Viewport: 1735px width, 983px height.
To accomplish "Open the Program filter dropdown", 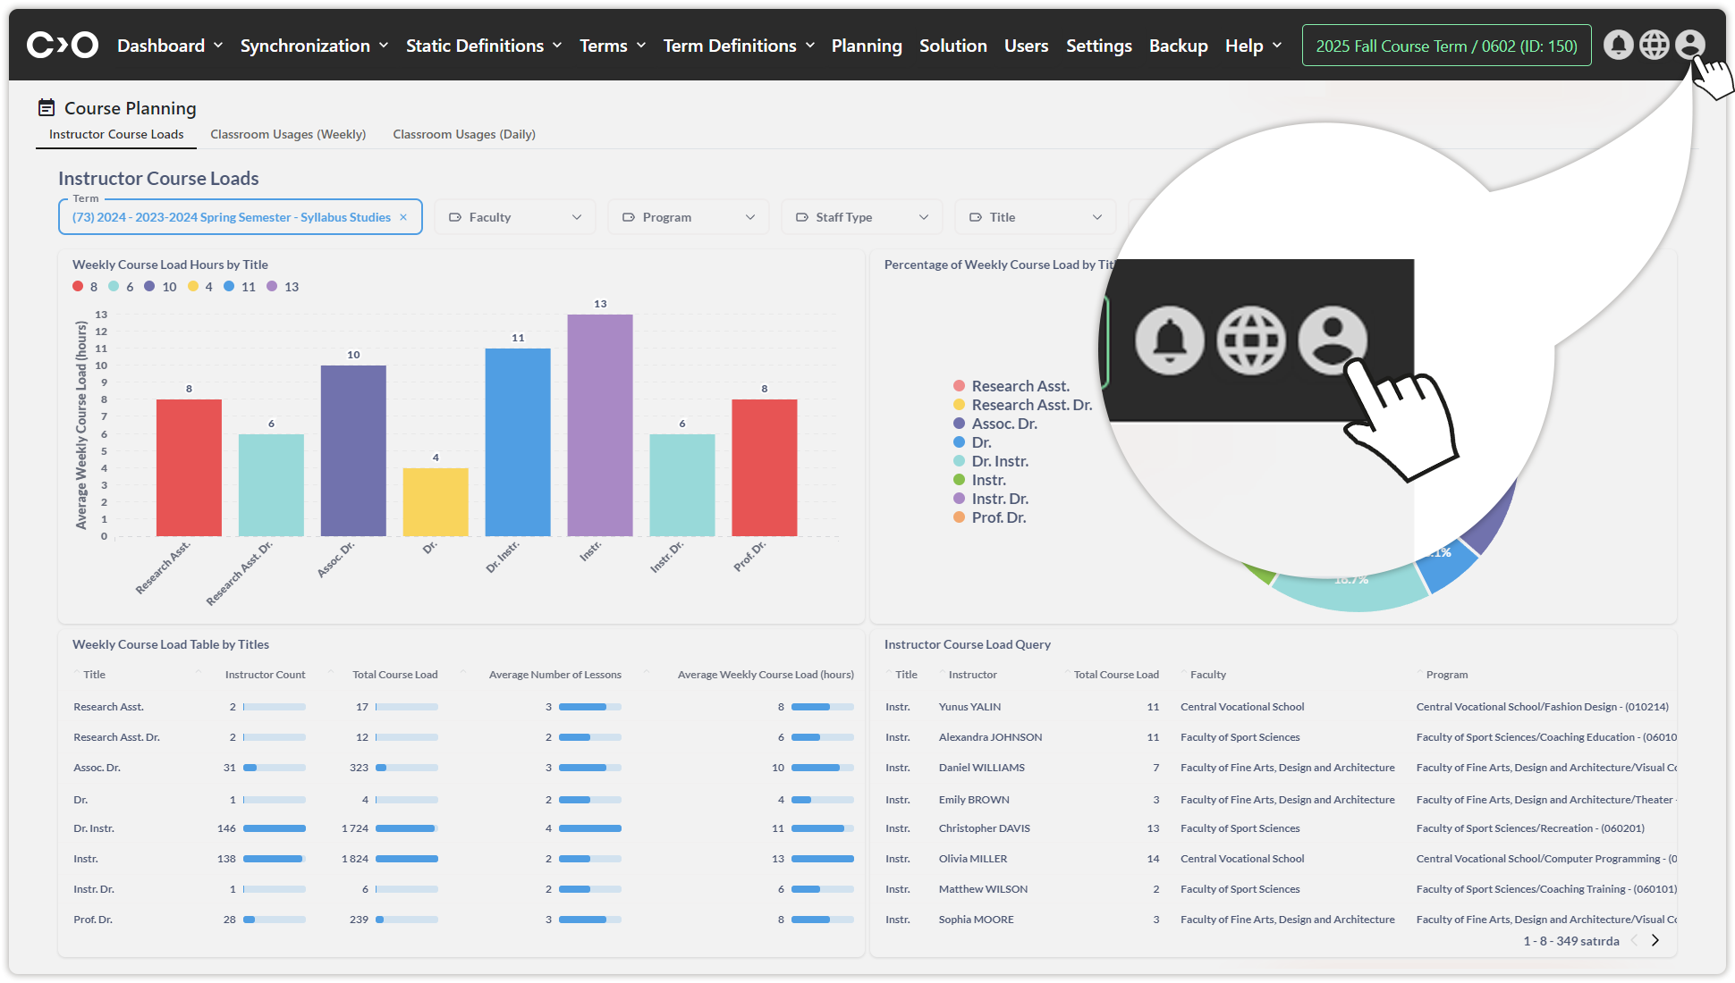I will [688, 217].
